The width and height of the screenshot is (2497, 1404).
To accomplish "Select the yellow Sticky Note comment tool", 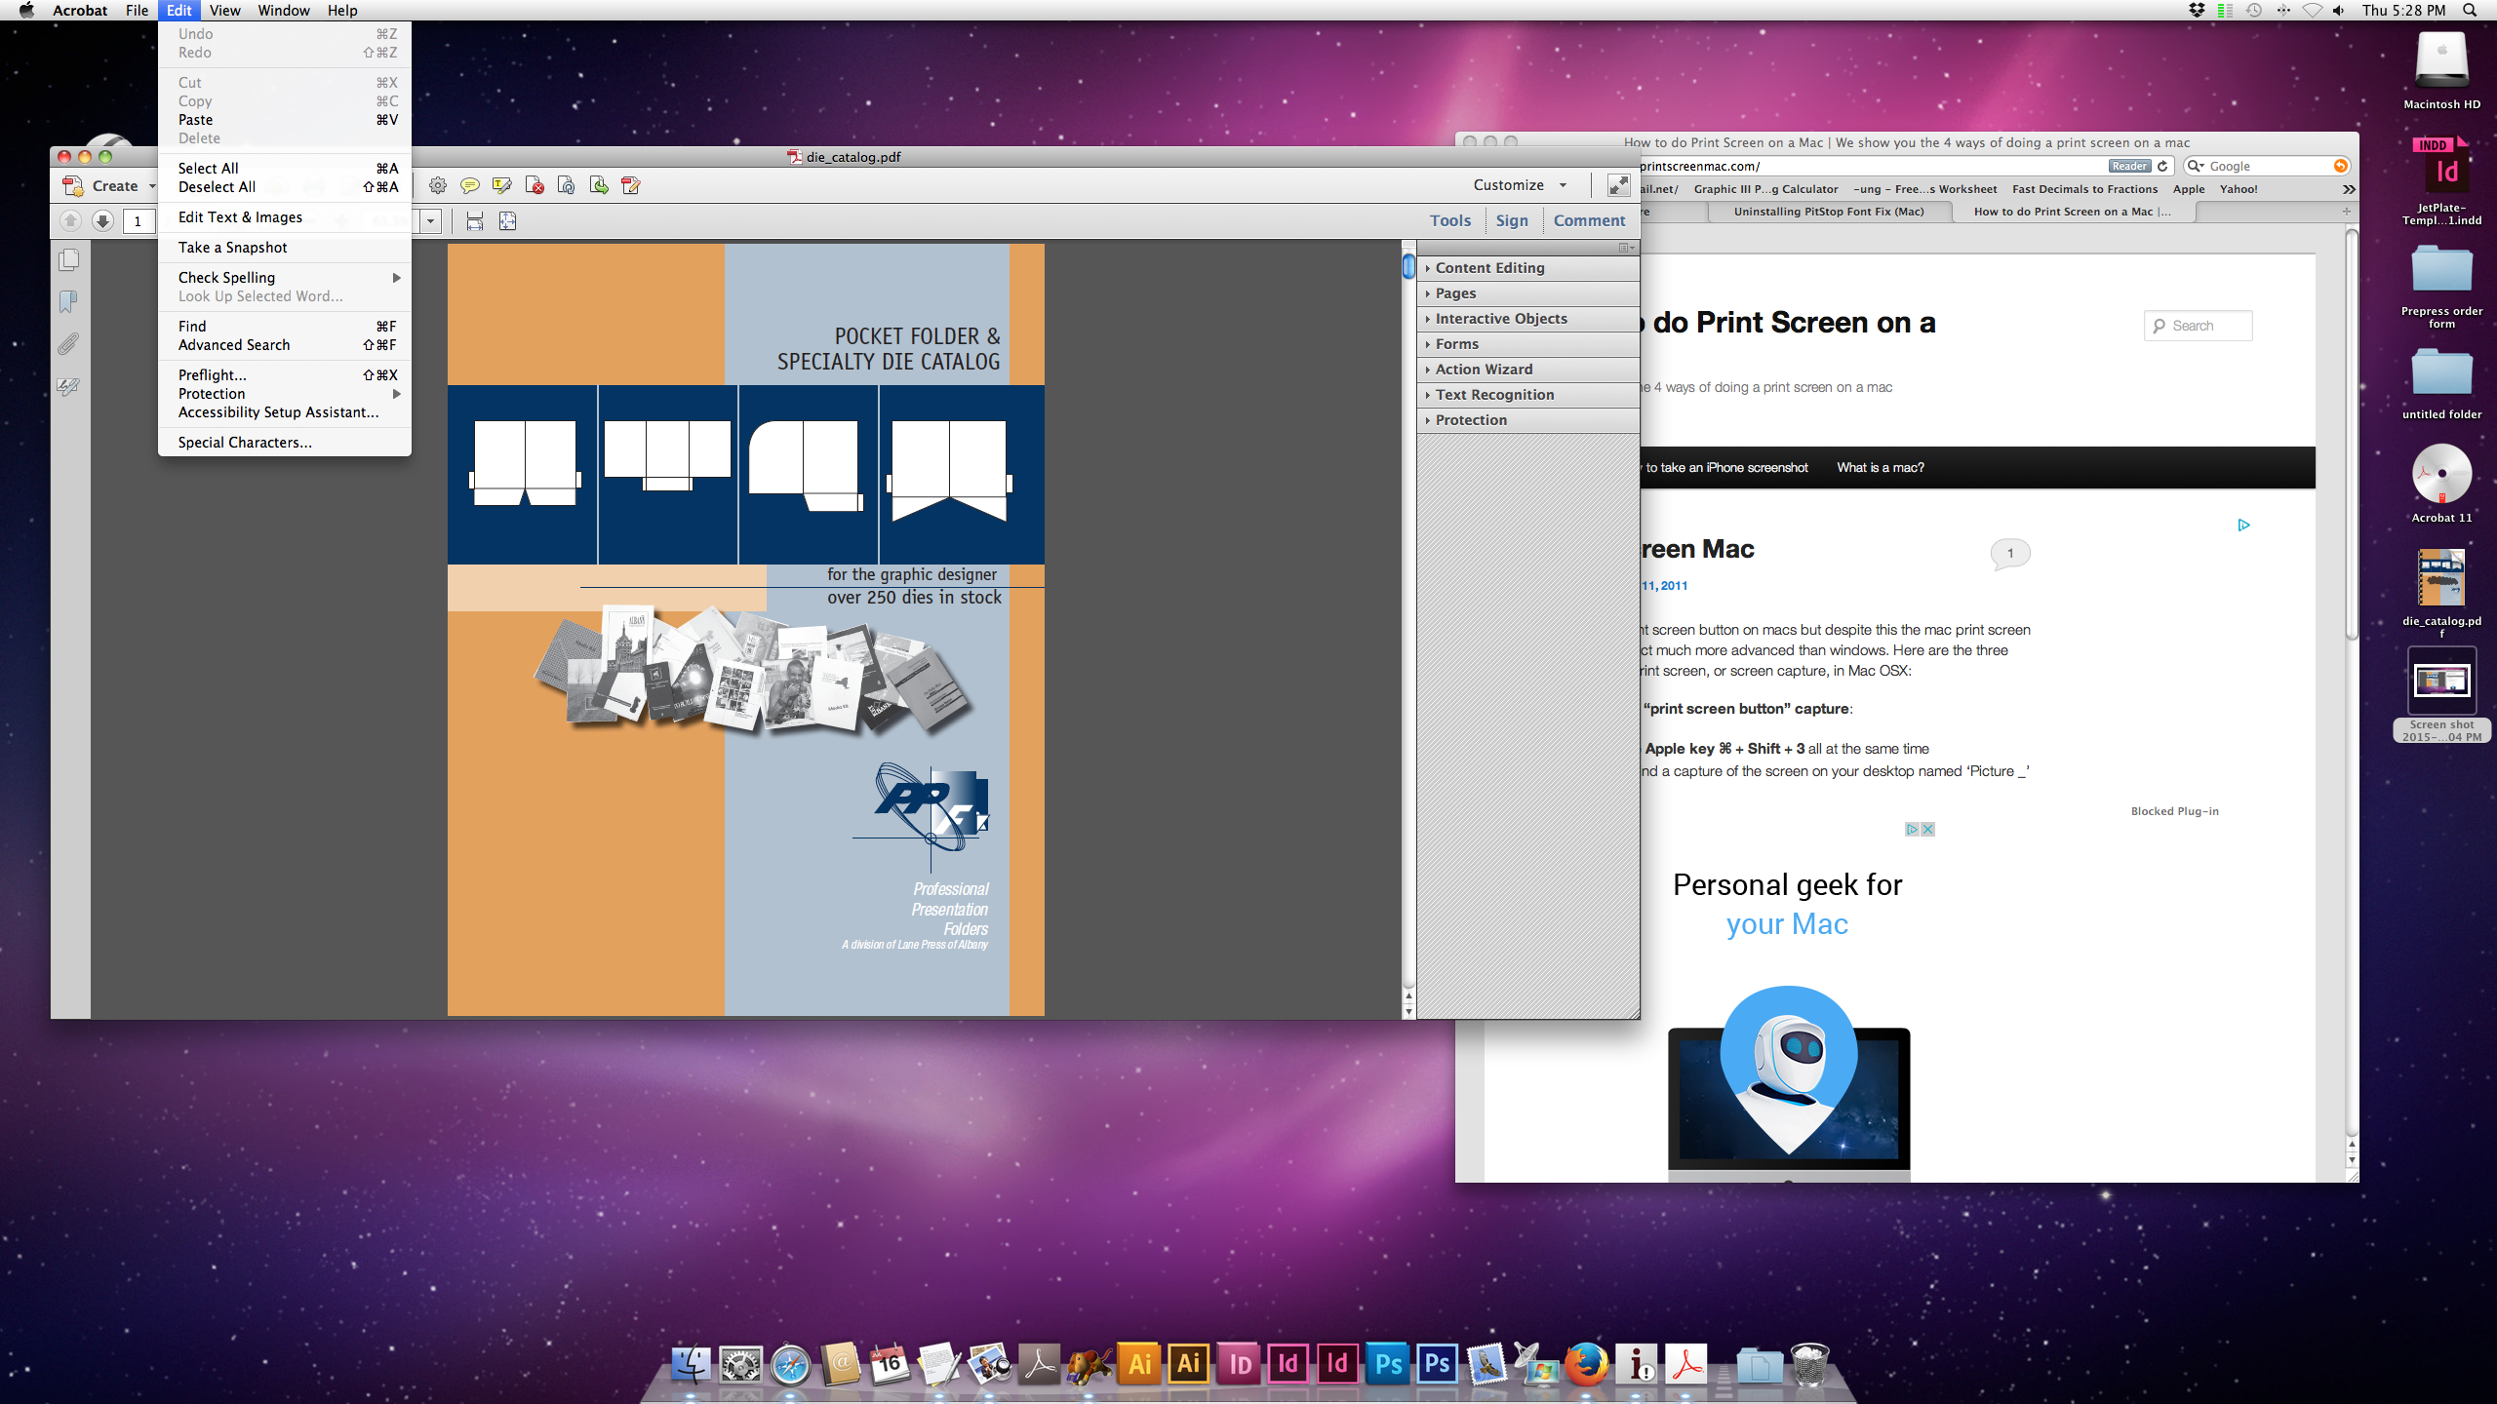I will coord(469,185).
